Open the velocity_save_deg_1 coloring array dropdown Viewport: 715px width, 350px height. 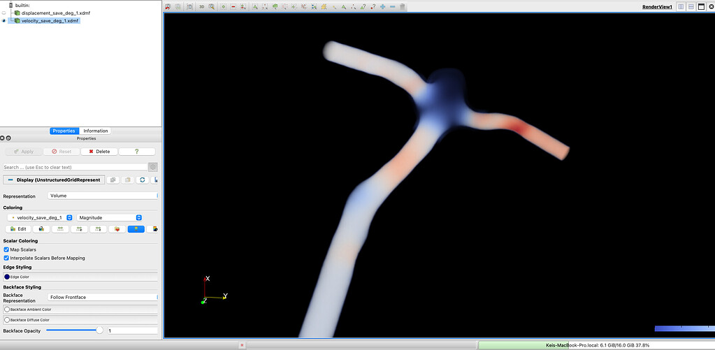[40, 218]
